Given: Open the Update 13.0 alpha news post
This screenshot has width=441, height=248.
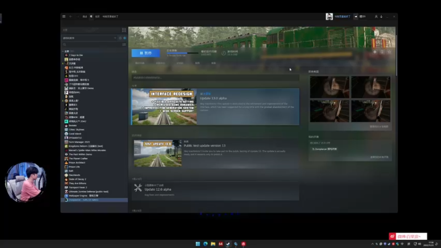Looking at the screenshot, I should (x=213, y=98).
